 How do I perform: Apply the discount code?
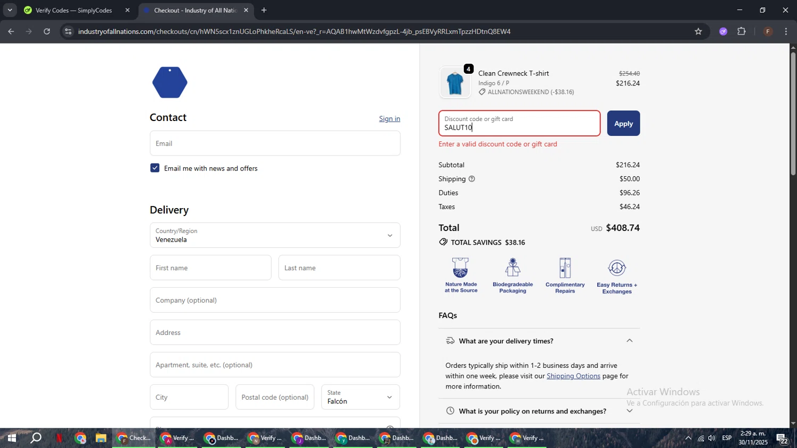point(623,123)
